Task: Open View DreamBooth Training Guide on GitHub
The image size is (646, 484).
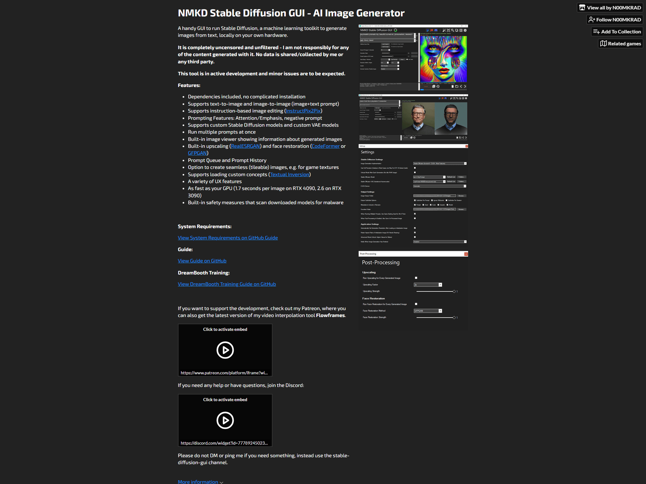Action: point(227,284)
